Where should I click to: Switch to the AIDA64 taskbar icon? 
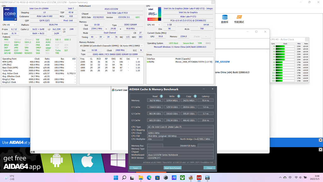point(199,178)
